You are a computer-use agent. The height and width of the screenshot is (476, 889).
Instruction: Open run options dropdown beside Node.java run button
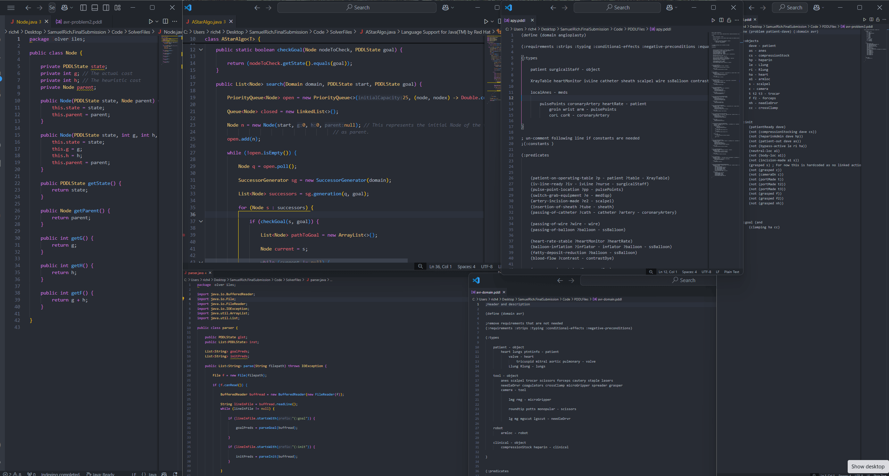(157, 22)
